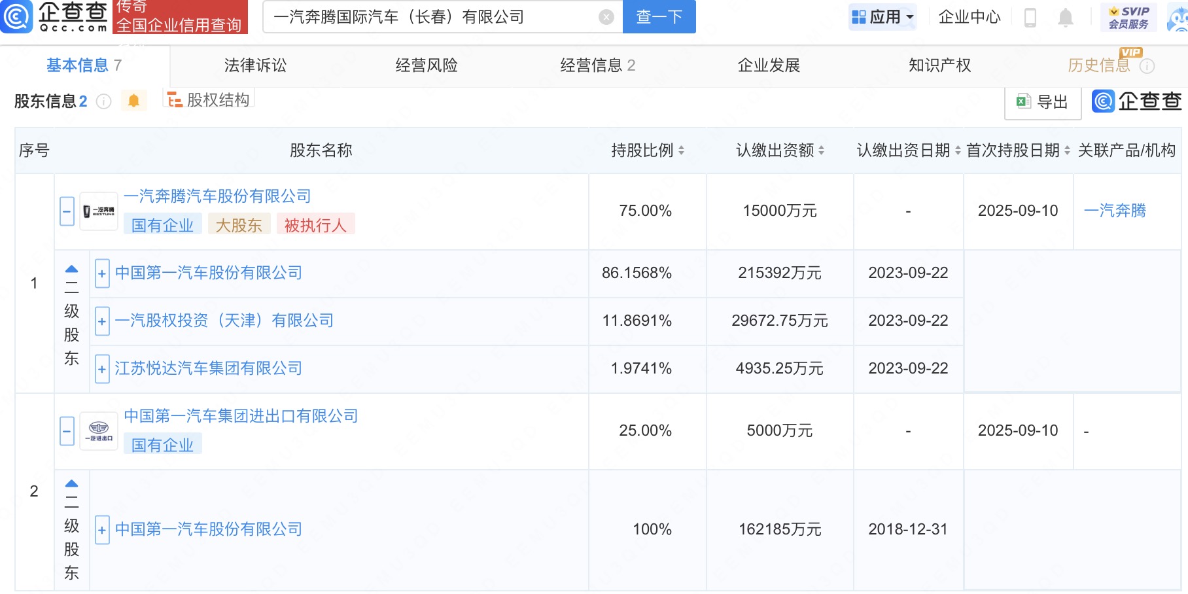1188x594 pixels.
Task: Open the 应用 dropdown menu
Action: [x=883, y=17]
